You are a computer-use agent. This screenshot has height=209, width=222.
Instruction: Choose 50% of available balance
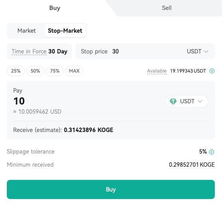[x=35, y=71]
